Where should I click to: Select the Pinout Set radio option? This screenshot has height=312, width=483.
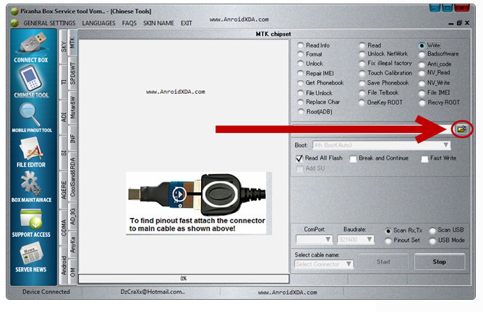pos(388,240)
